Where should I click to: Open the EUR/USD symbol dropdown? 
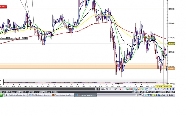pyautogui.click(x=105, y=89)
